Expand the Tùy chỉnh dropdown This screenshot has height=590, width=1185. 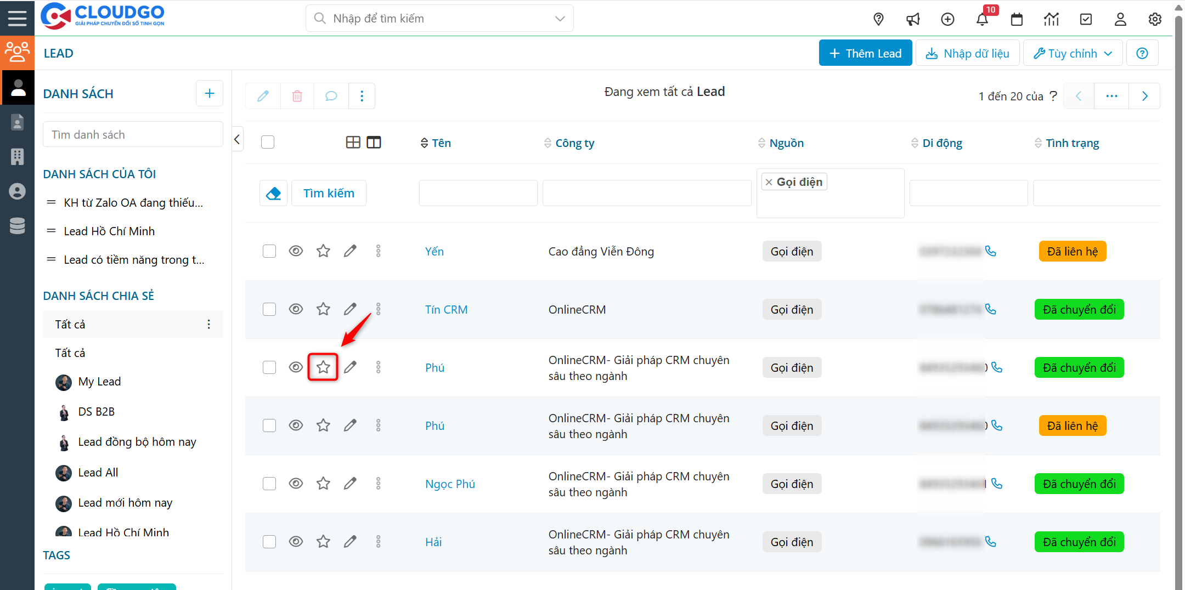[x=1073, y=53]
